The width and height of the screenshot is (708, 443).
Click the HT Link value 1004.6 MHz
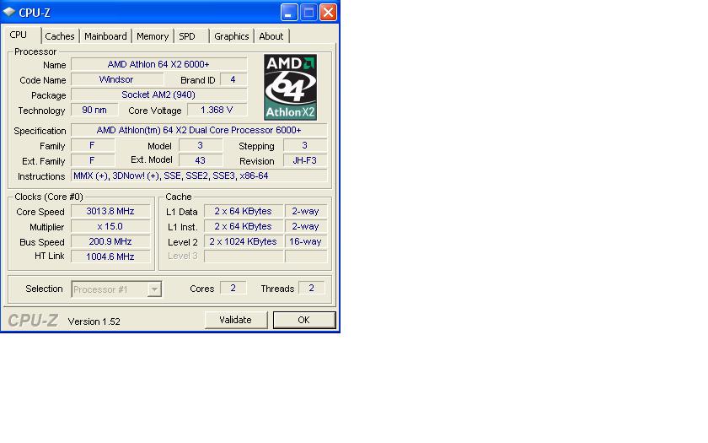tap(110, 257)
